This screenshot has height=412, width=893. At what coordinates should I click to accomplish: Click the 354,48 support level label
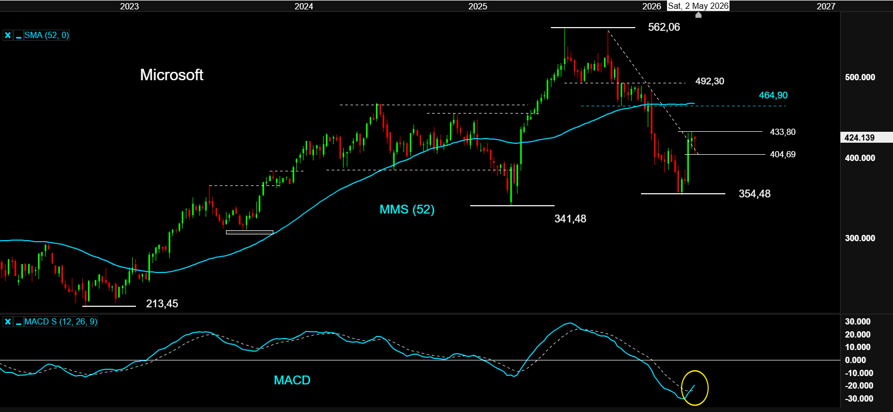point(754,194)
